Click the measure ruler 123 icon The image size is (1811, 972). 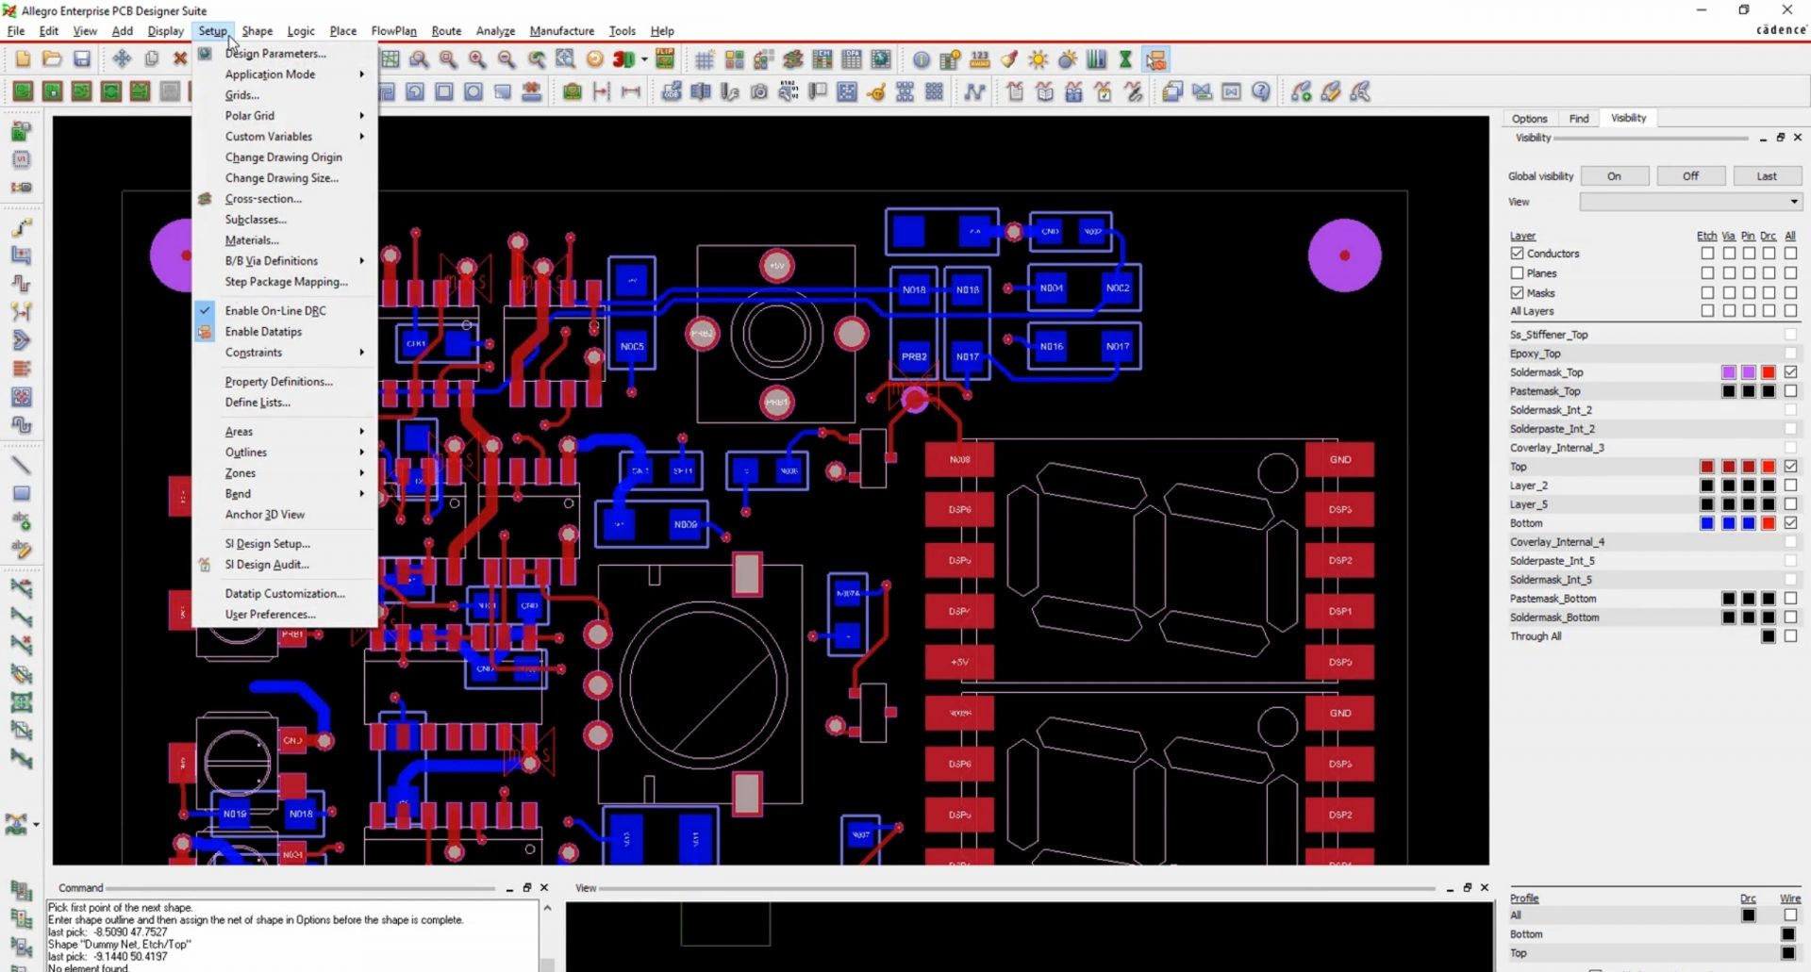click(x=979, y=60)
